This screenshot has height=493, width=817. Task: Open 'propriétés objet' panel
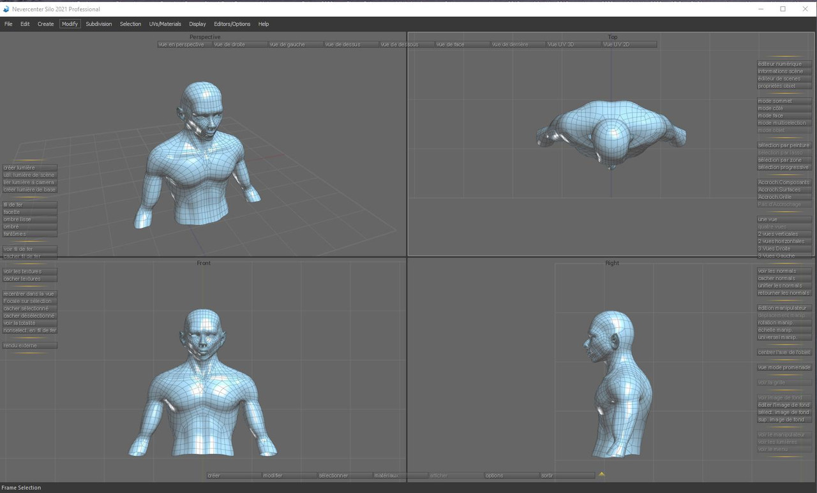pos(784,86)
